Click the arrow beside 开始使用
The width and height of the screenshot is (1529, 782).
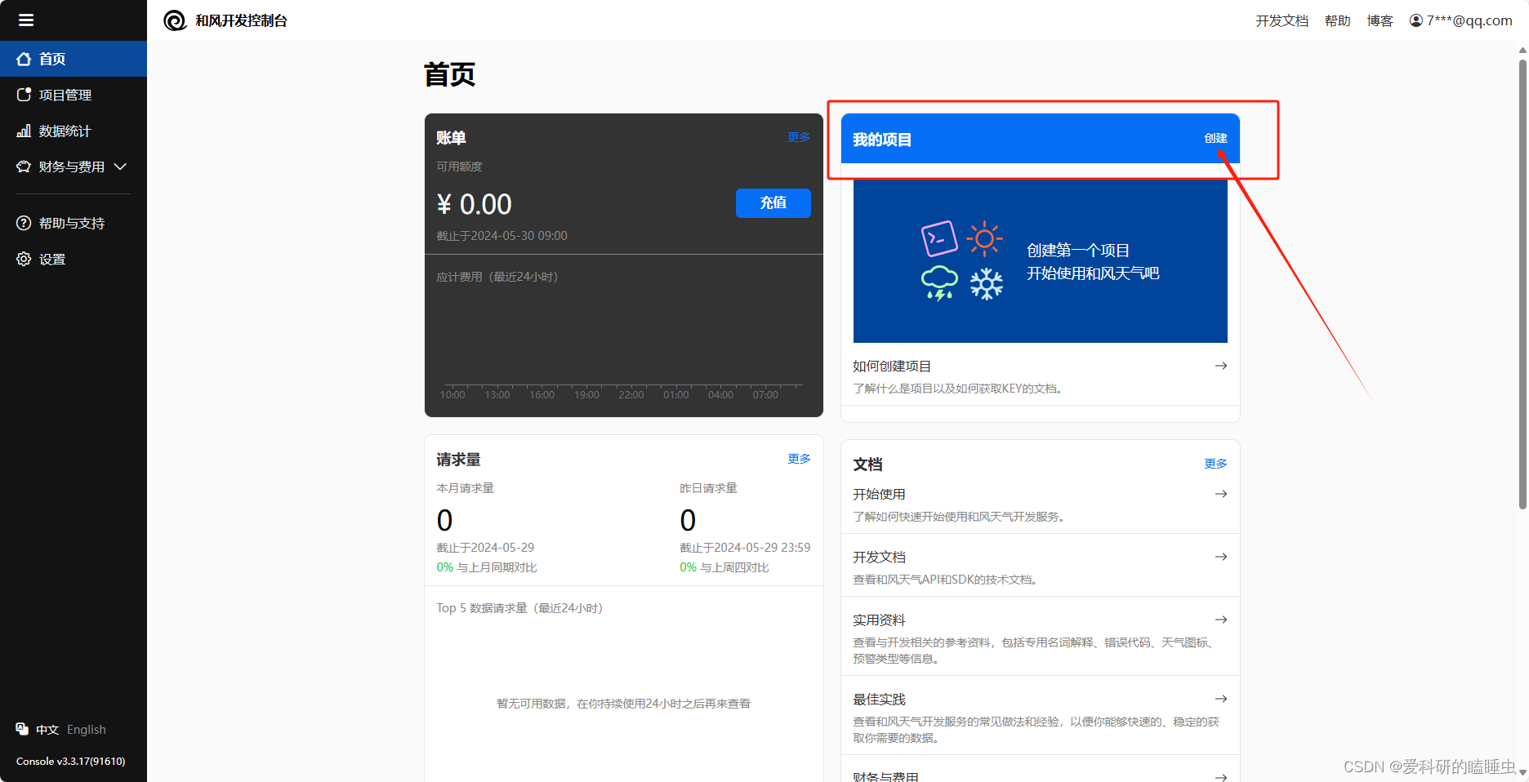coord(1221,494)
